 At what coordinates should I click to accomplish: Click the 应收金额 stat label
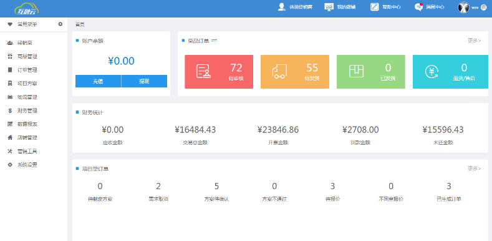click(112, 142)
